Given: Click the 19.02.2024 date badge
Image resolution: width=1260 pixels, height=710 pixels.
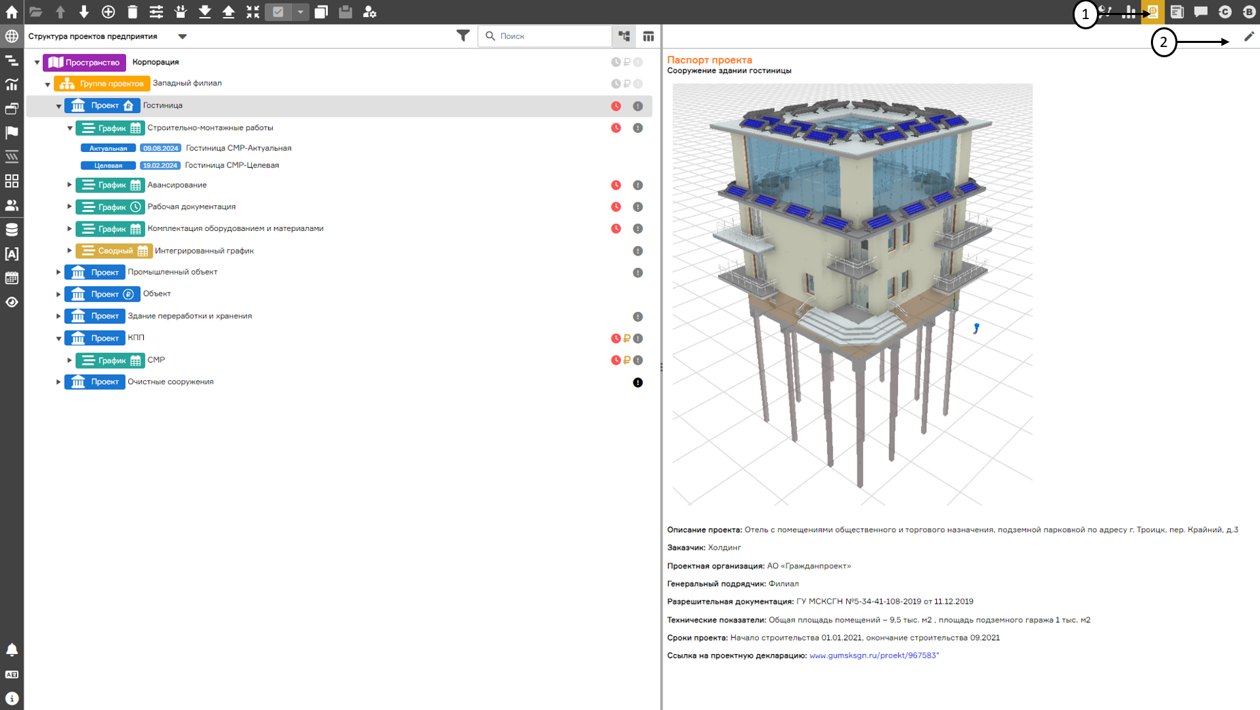Looking at the screenshot, I should (x=160, y=165).
